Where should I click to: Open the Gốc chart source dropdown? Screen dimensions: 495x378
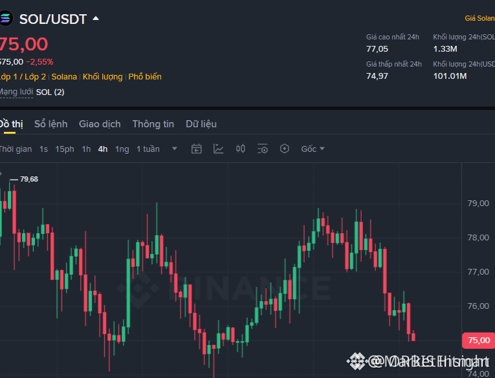point(313,149)
